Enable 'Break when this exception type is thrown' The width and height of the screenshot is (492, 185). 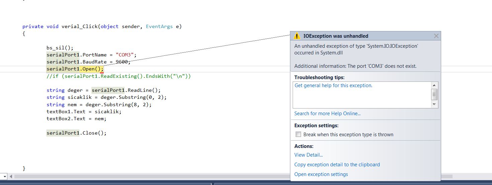(298, 135)
